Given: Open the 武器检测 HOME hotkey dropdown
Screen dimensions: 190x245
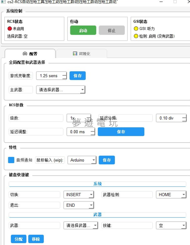Looking at the screenshot, I should click(171, 194).
